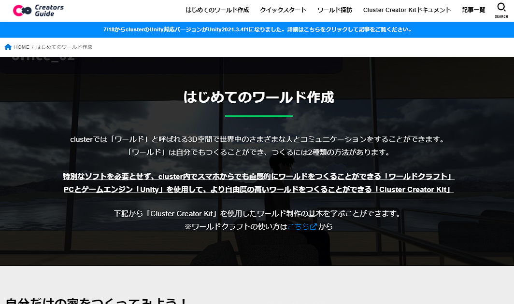Navigate to 記事一覧 in the header

[x=473, y=10]
